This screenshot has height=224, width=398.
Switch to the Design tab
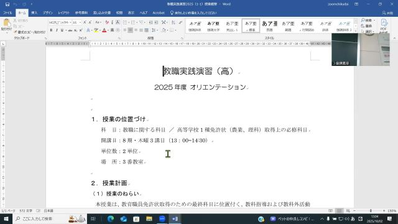coord(48,12)
